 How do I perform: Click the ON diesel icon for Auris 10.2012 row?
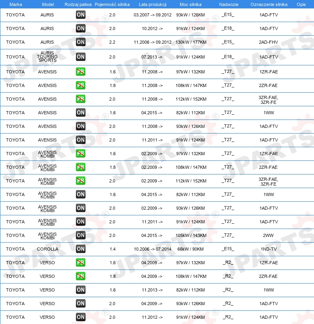click(x=81, y=28)
